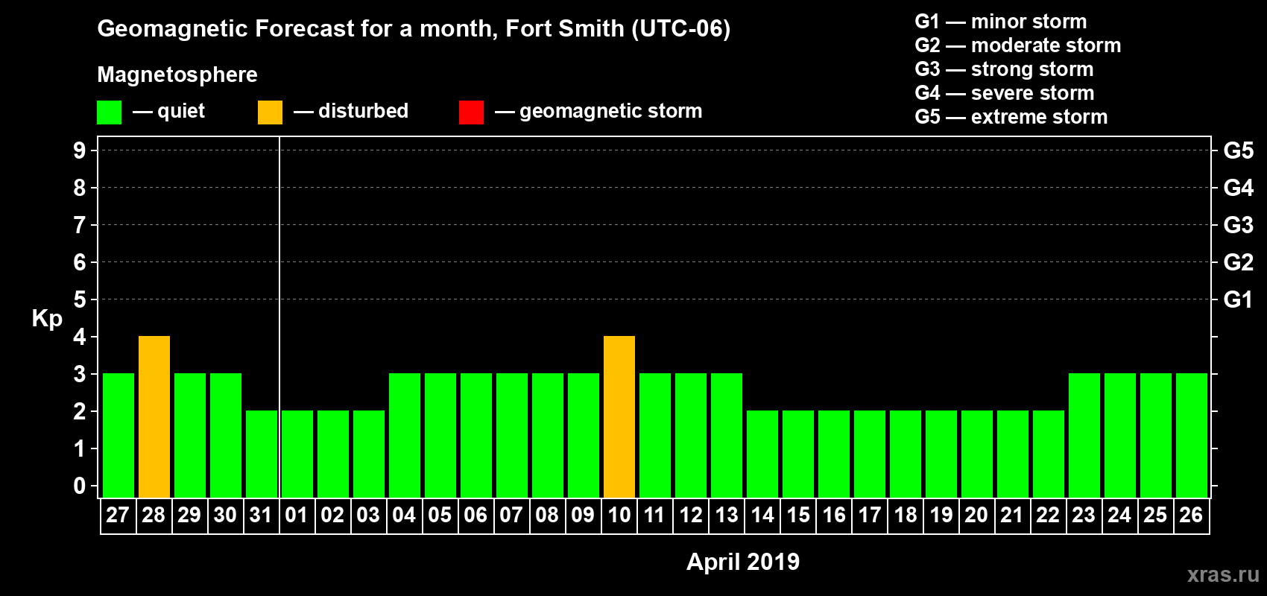Click the Kp axis value 9

pos(80,150)
